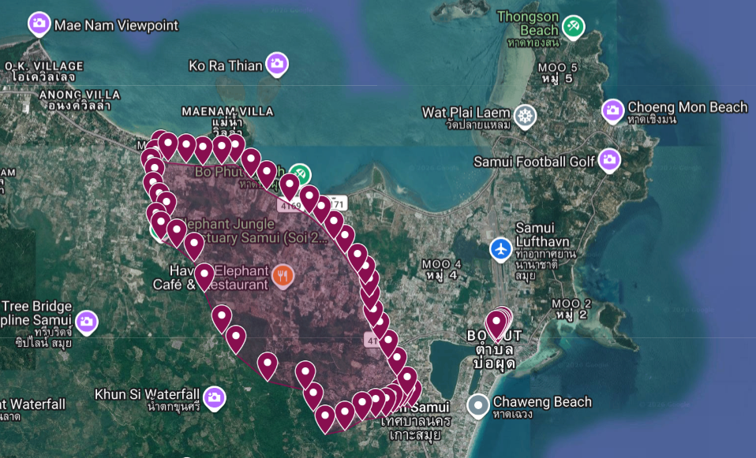Select the Tree Bridge Zipline Samui camera icon
This screenshot has height=458, width=756.
tap(87, 322)
